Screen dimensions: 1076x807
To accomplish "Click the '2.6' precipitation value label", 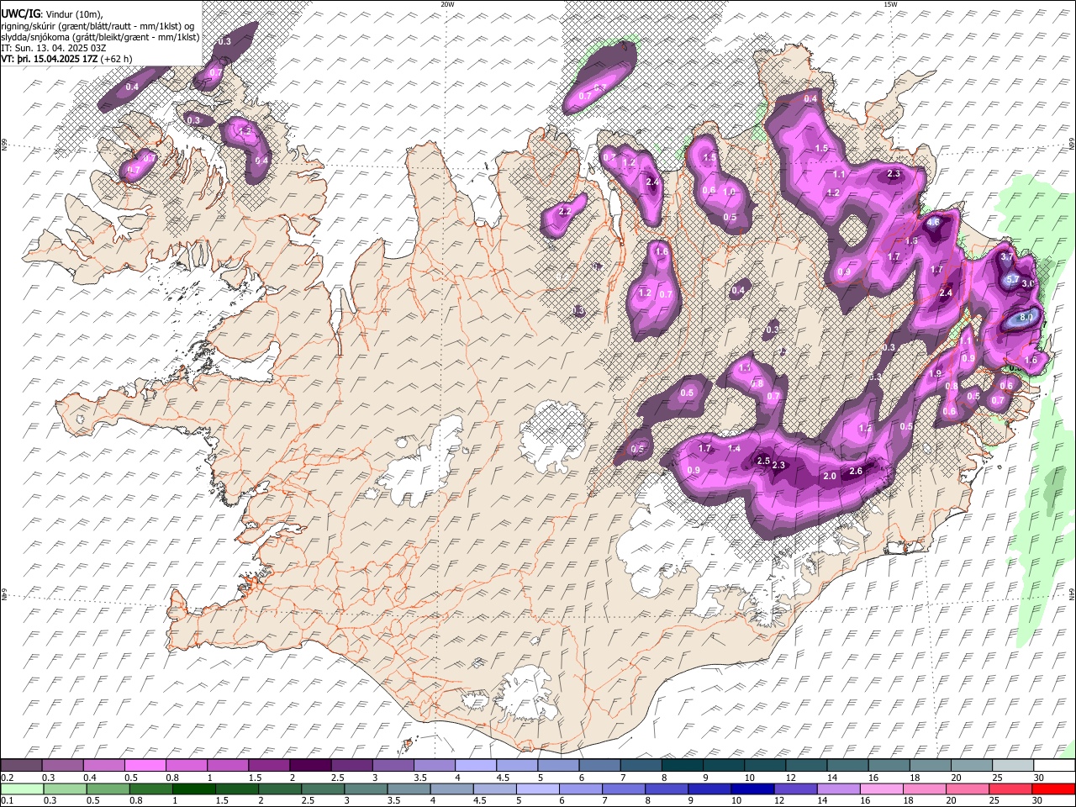I will [856, 472].
